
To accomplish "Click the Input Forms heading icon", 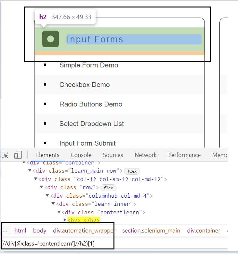I will pos(50,39).
